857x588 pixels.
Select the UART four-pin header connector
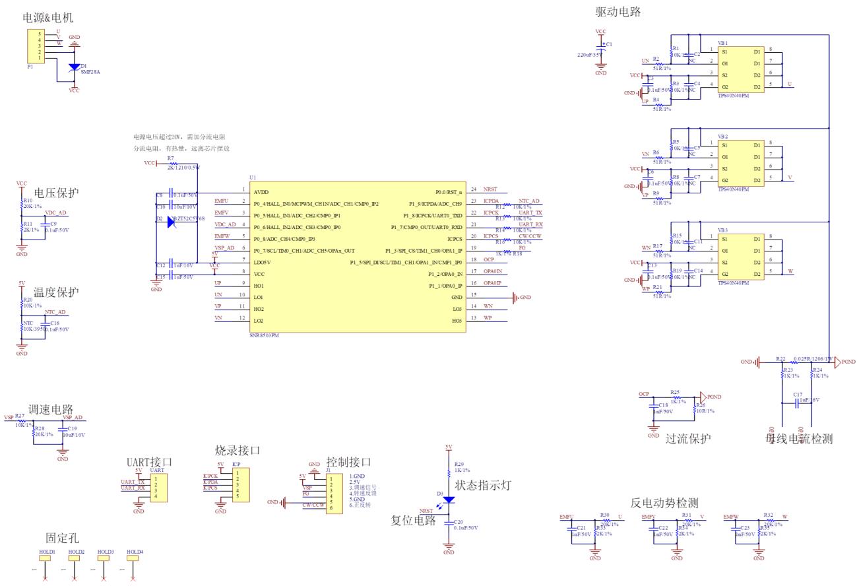click(158, 487)
